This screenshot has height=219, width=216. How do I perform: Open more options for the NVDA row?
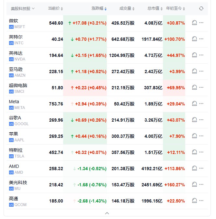(201, 55)
